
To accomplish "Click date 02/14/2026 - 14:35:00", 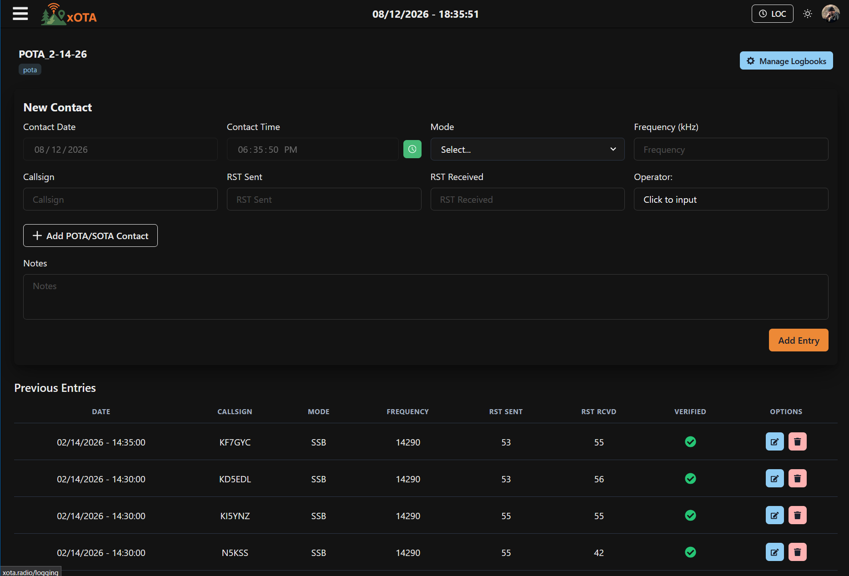I will tap(101, 442).
